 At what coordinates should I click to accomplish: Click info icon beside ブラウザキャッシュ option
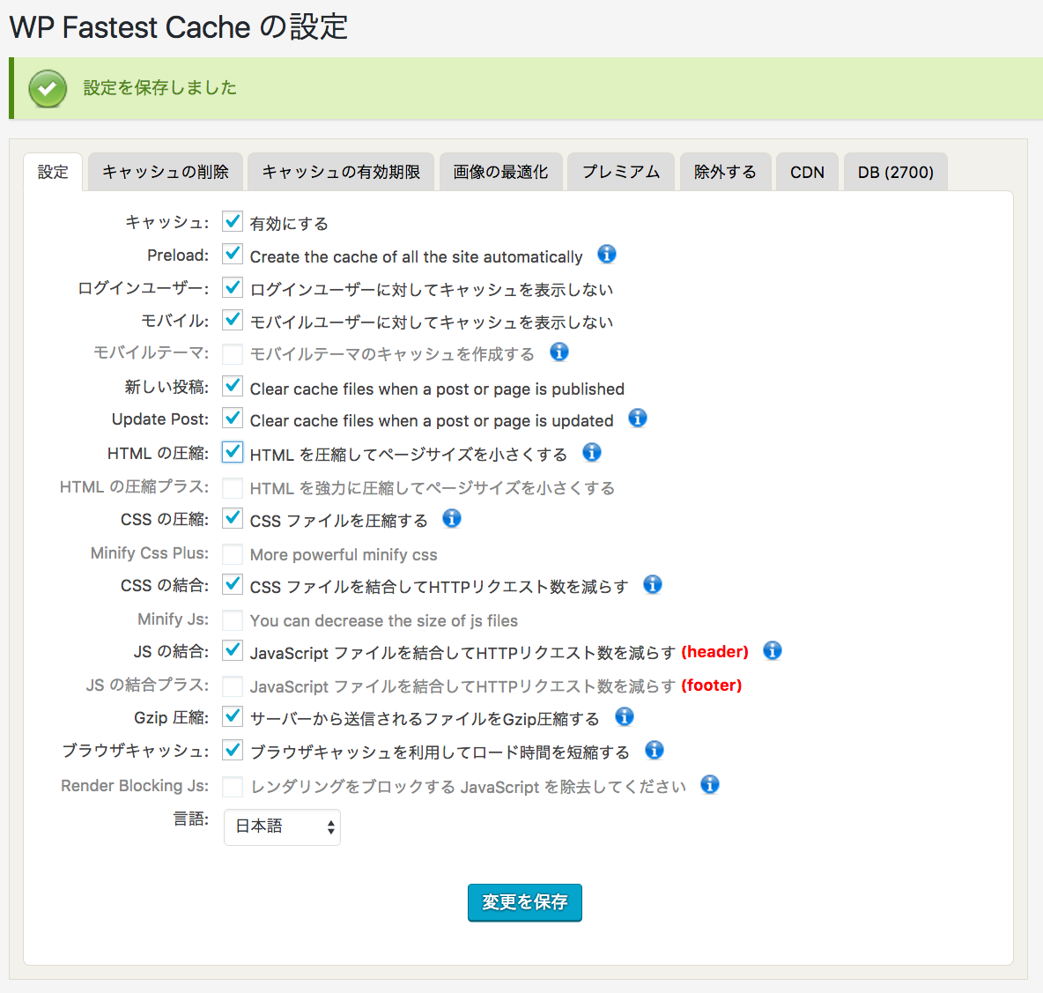coord(654,750)
